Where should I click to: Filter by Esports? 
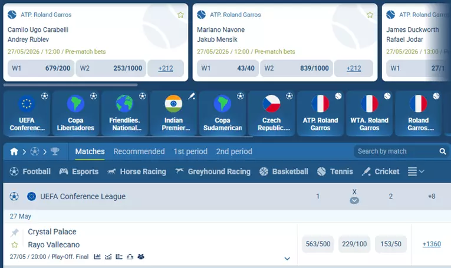79,171
